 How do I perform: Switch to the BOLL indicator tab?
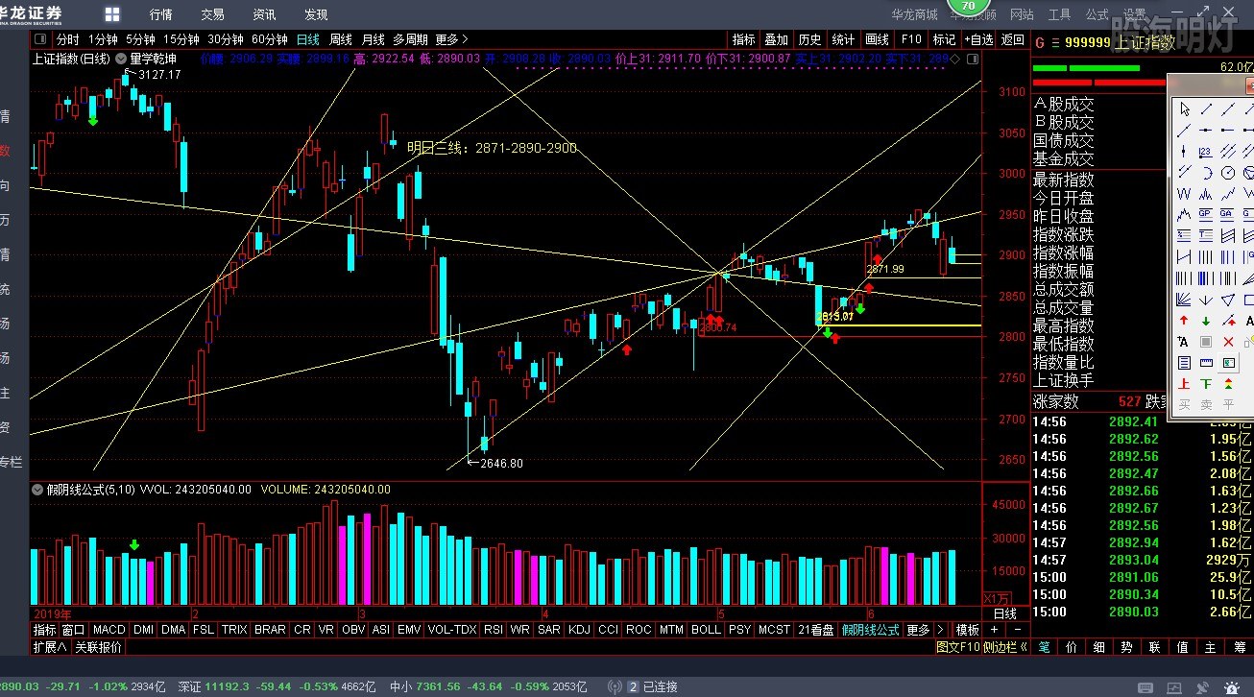coord(706,630)
